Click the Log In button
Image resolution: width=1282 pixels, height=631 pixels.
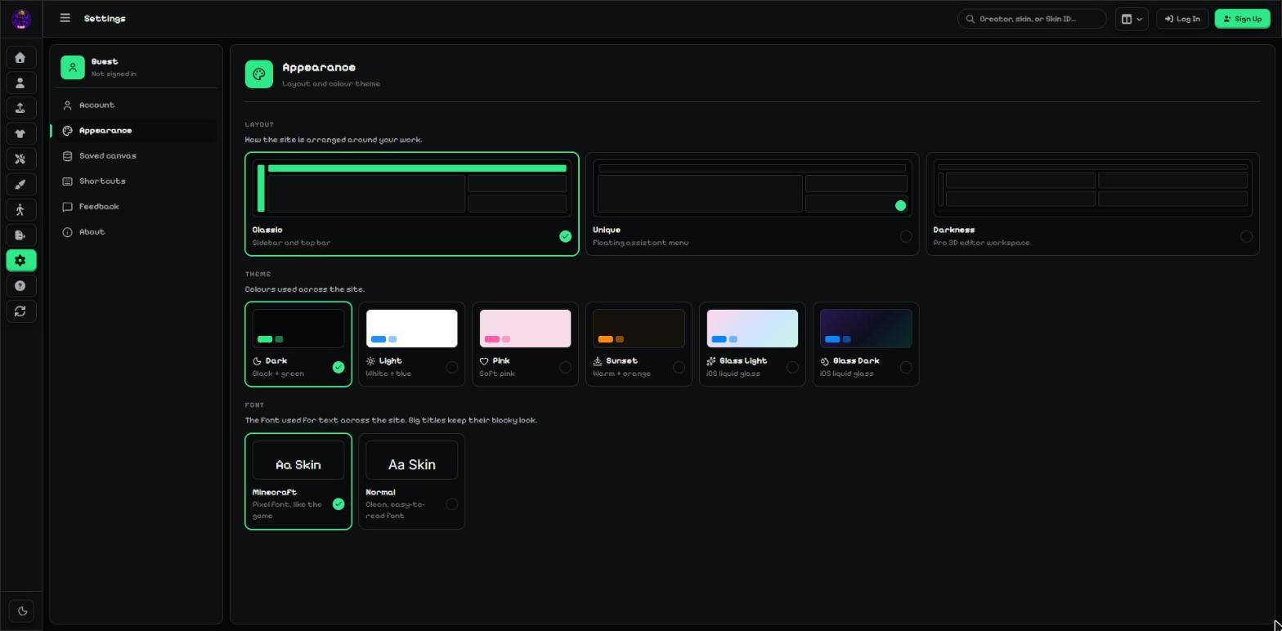1182,19
